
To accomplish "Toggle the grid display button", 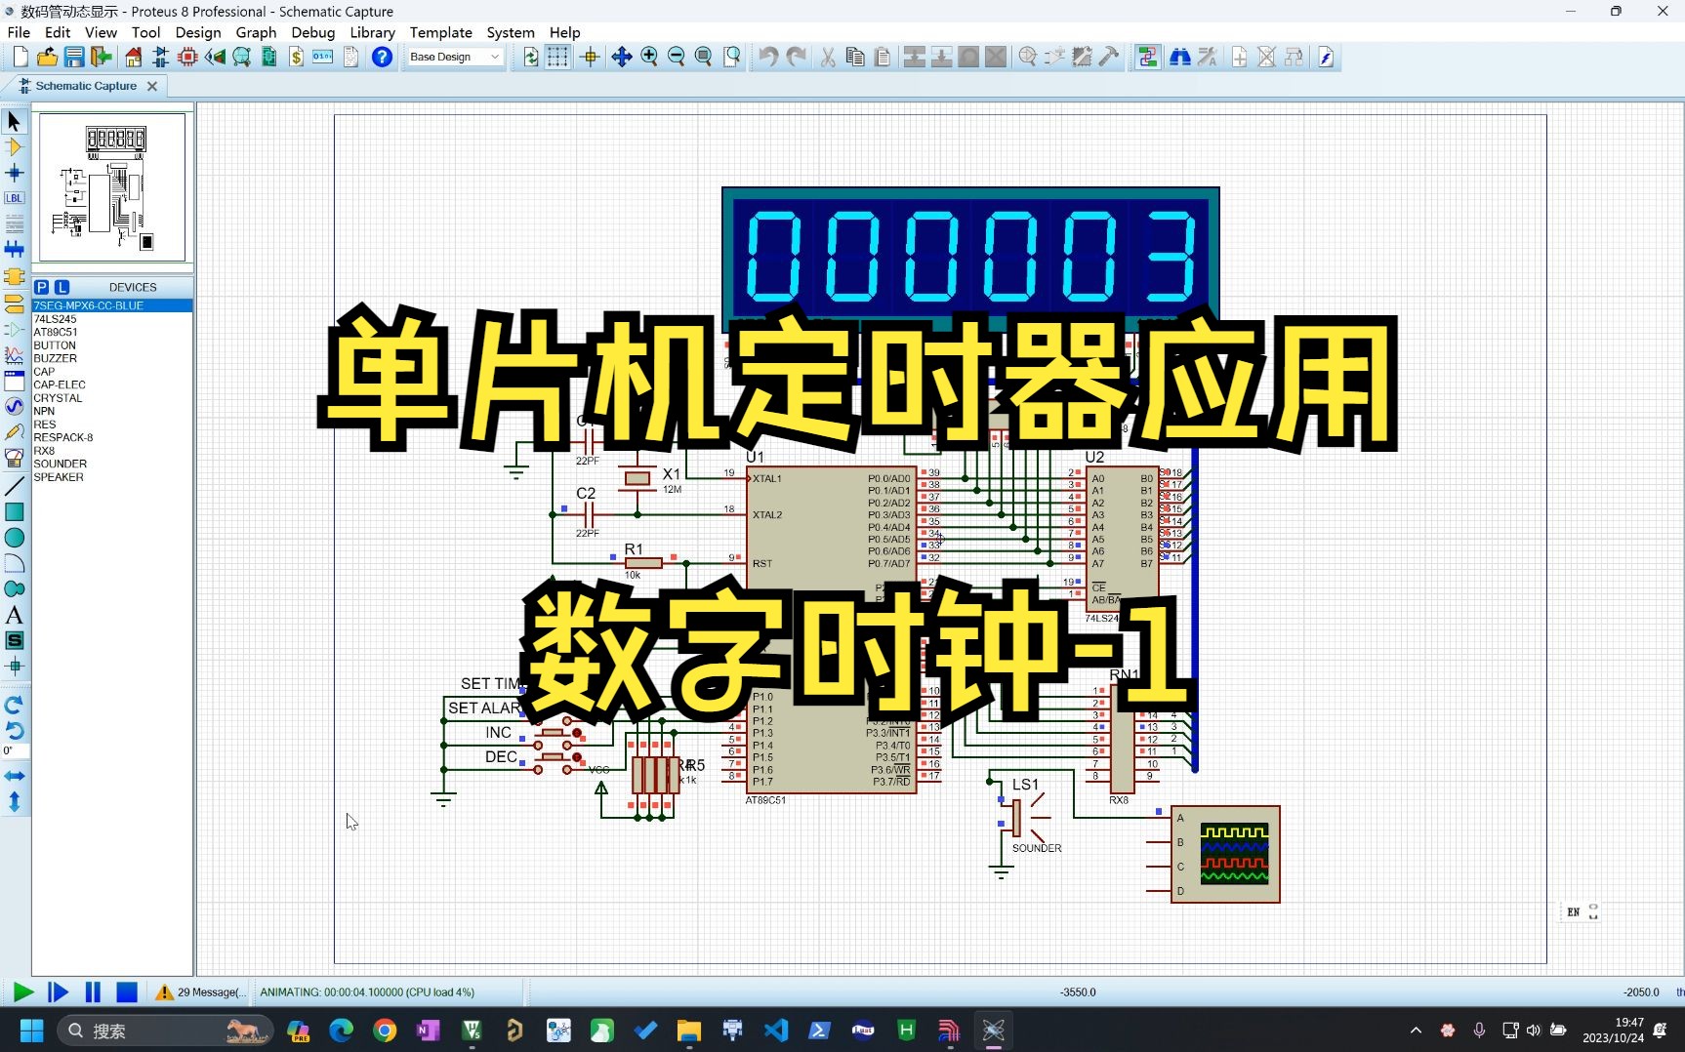I will [557, 57].
